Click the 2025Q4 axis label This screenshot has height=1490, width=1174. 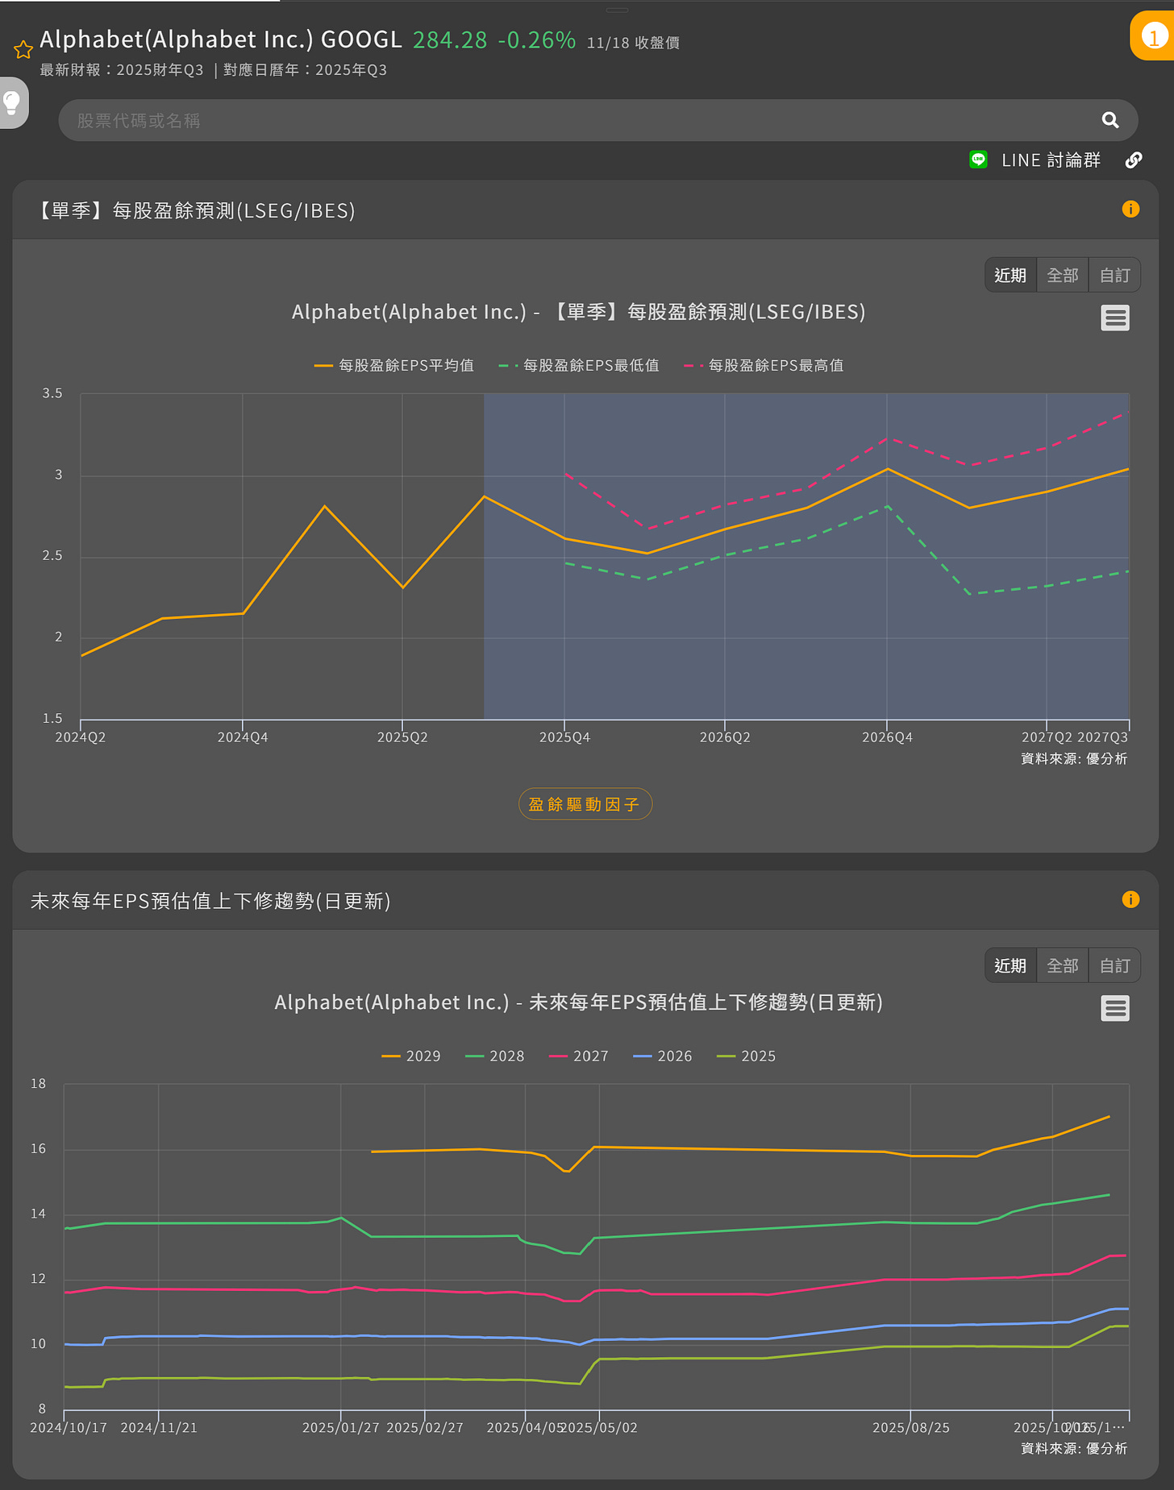(564, 737)
